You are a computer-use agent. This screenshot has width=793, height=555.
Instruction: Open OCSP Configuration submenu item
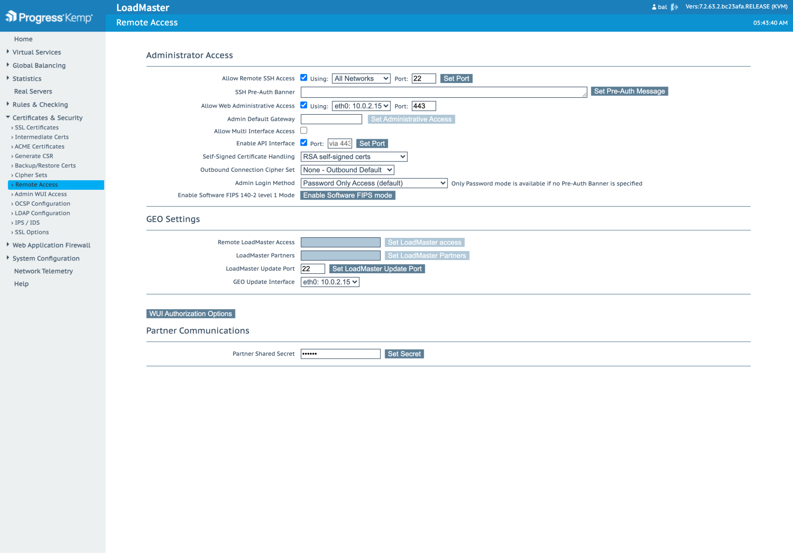click(42, 204)
